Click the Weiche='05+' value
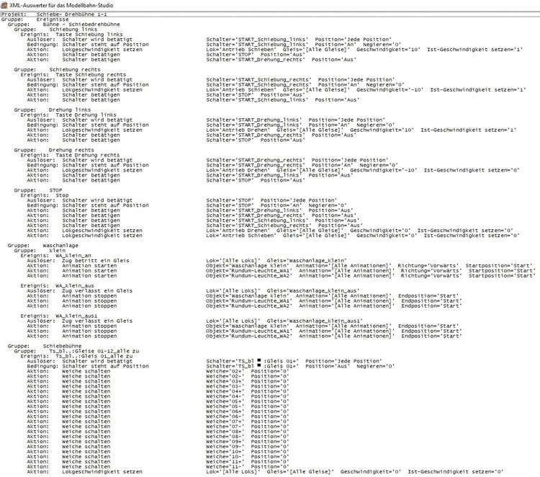 pyautogui.click(x=225, y=401)
